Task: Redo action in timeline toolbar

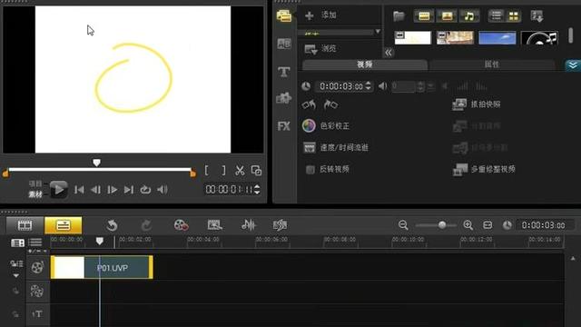Action: [x=146, y=225]
